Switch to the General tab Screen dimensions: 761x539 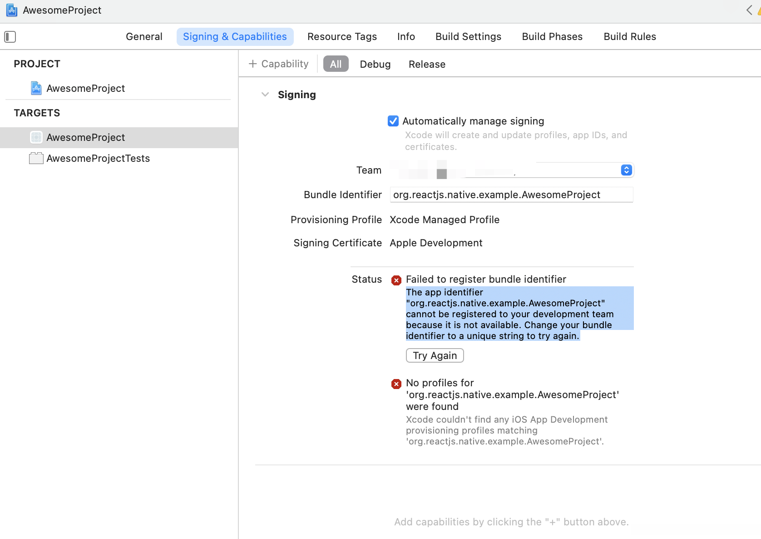click(144, 37)
